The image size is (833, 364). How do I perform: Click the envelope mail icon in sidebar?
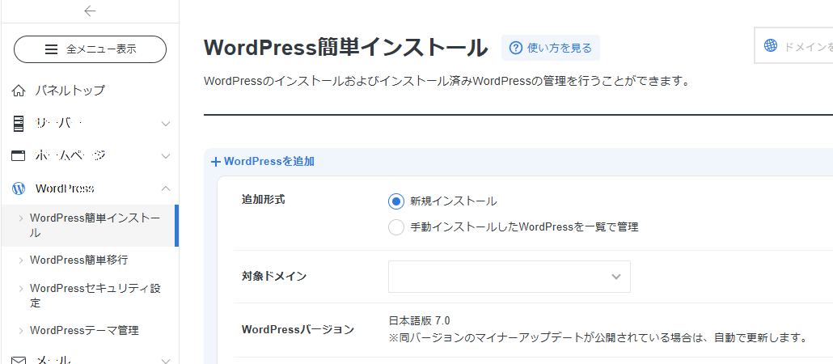[19, 362]
